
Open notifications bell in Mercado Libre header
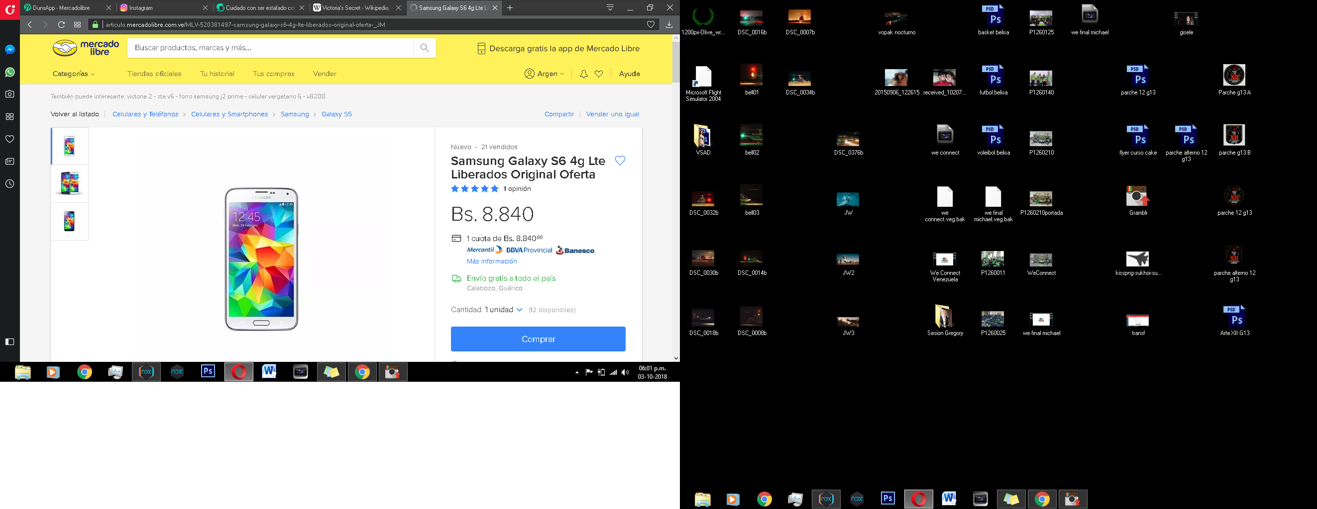pos(583,74)
